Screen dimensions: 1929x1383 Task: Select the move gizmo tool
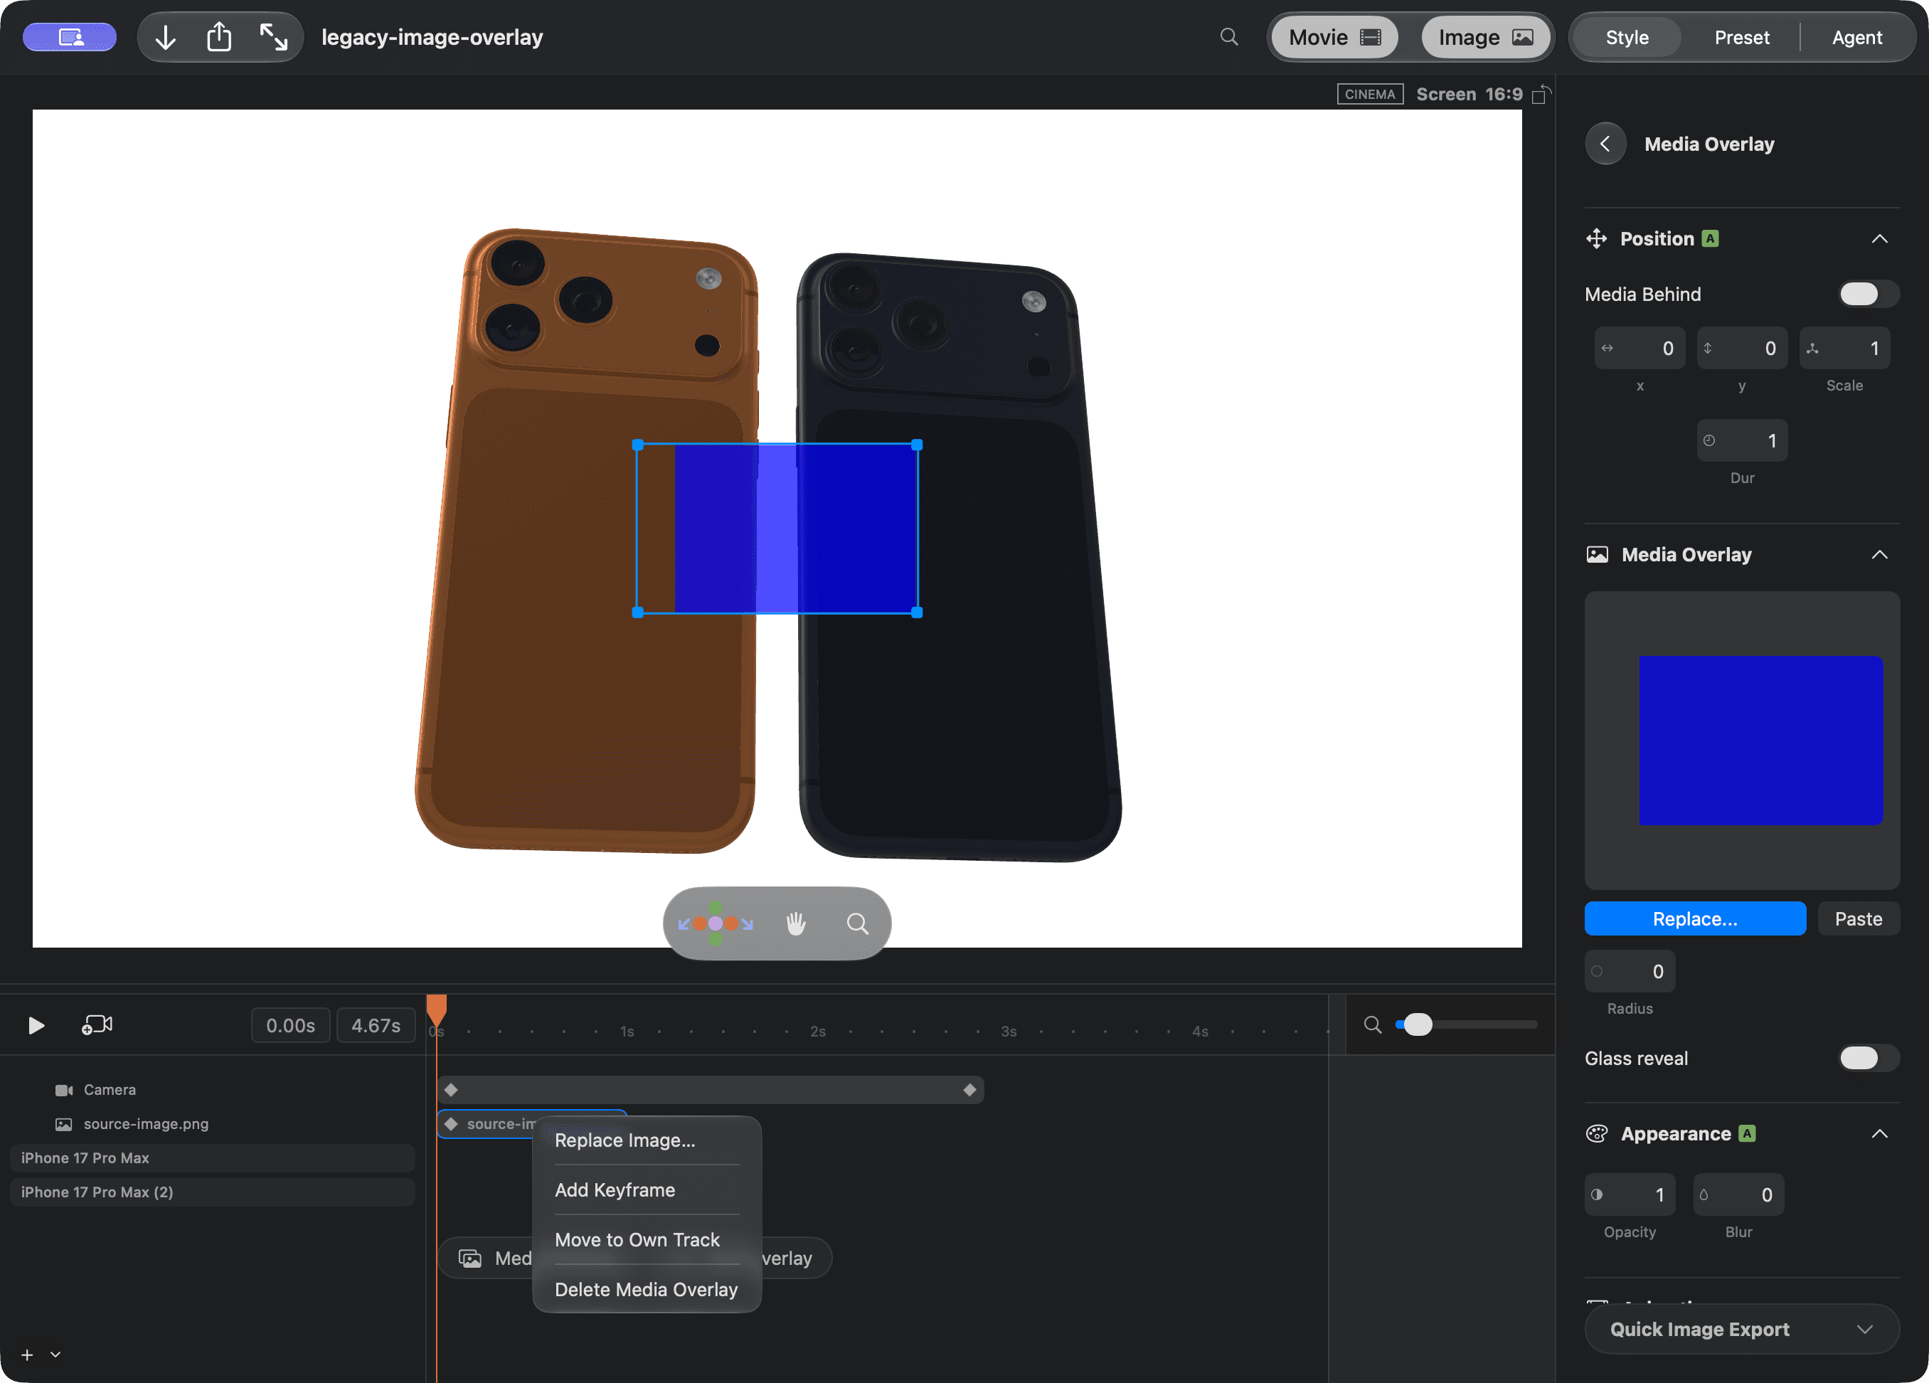point(716,923)
